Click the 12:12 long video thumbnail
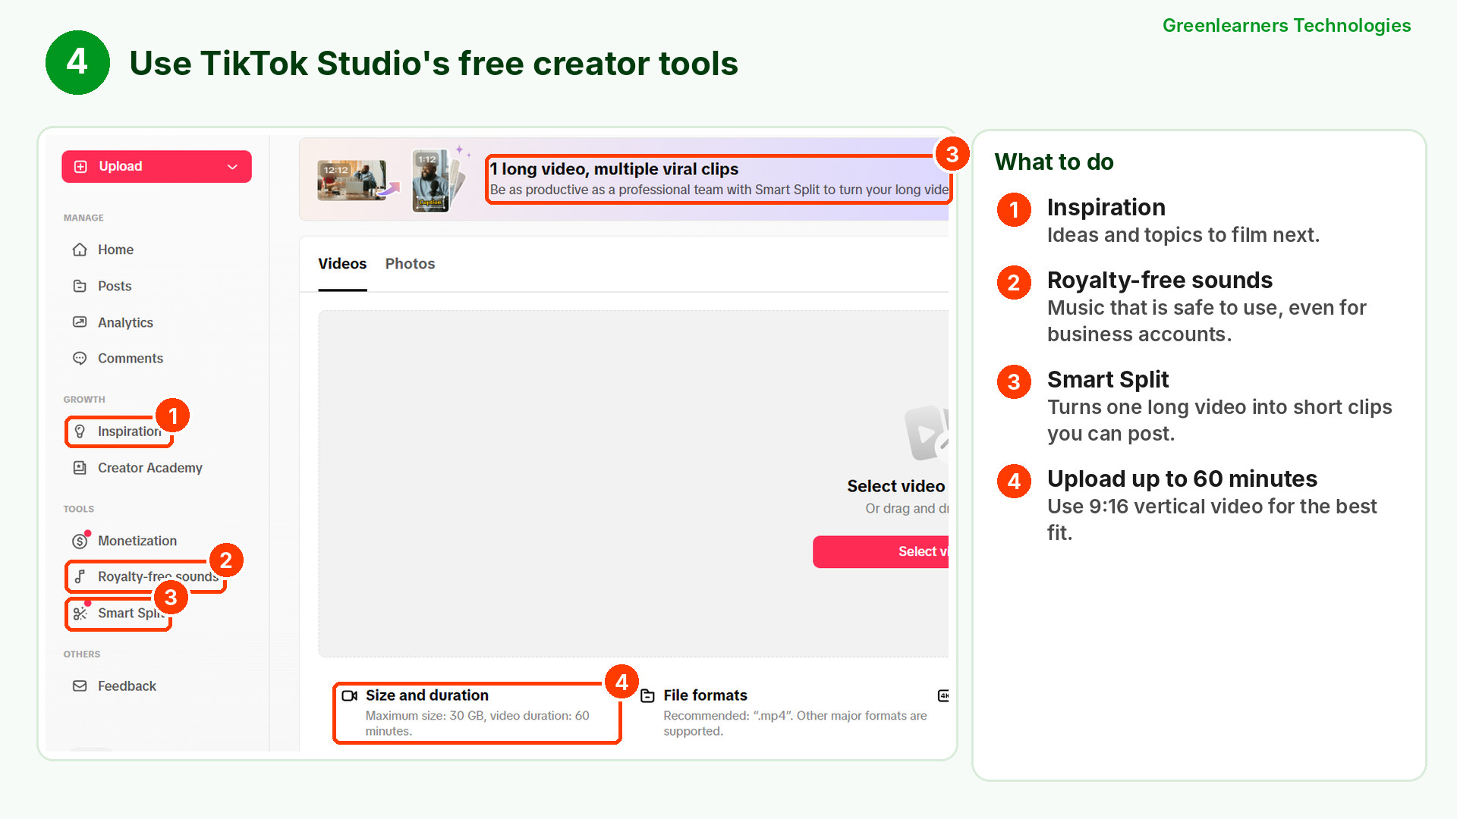The width and height of the screenshot is (1457, 819). coord(351,180)
